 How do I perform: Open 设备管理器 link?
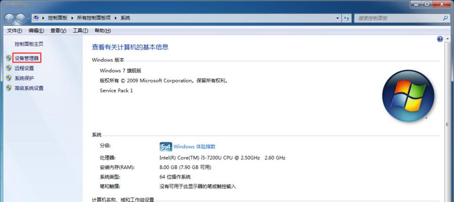click(x=27, y=58)
